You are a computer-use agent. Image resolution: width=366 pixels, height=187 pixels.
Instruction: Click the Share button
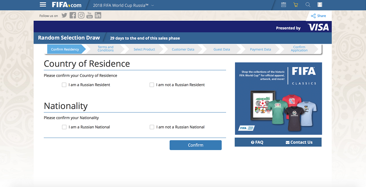coord(318,16)
